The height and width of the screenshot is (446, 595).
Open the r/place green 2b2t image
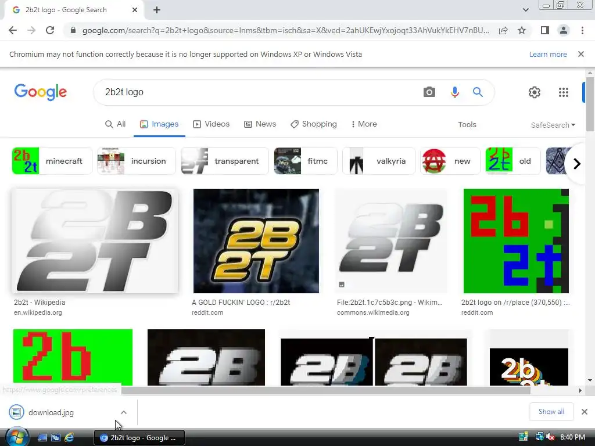(516, 241)
